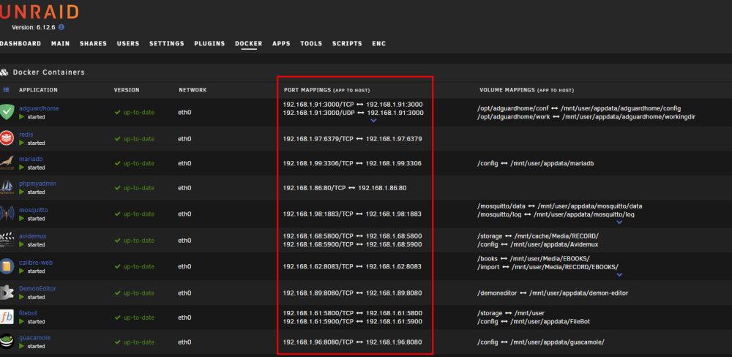This screenshot has width=732, height=357.
Task: Open the filebot container link
Action: [x=29, y=313]
